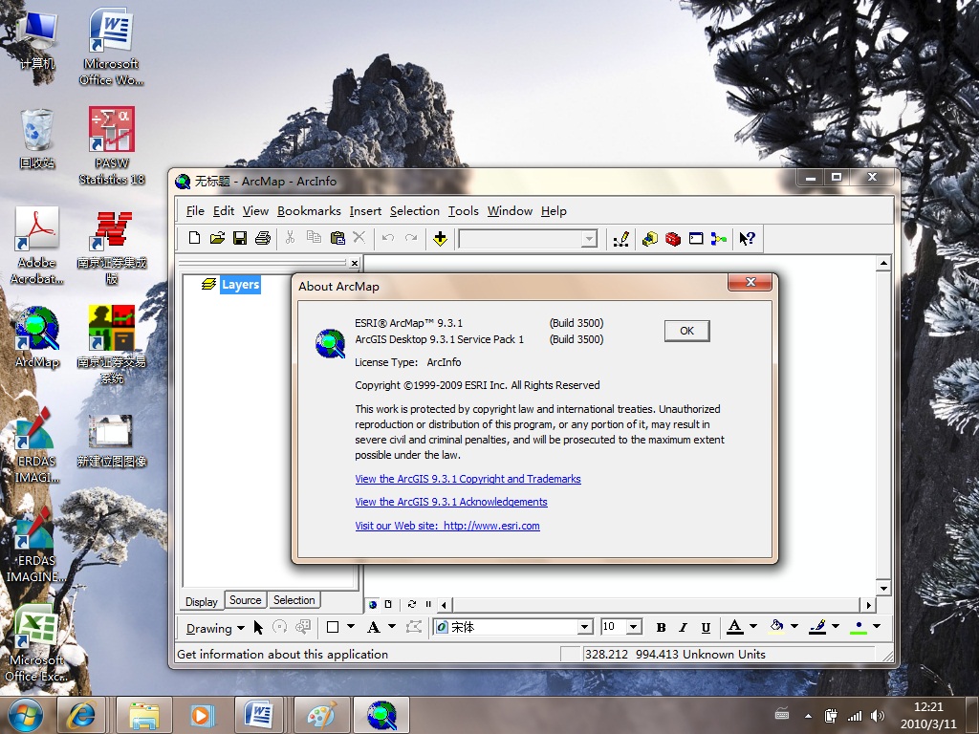Open the Tools menu
Viewport: 979px width, 734px height.
(x=464, y=211)
